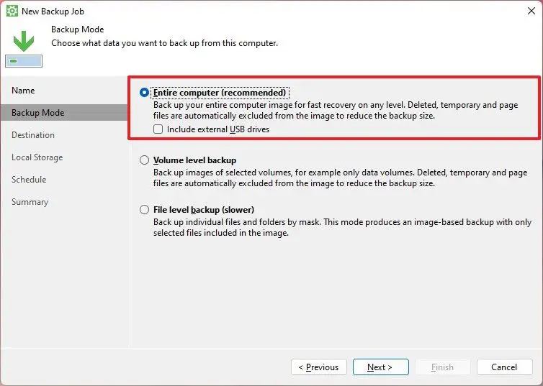Enable Include external USB drives checkbox
543x386 pixels.
click(158, 129)
